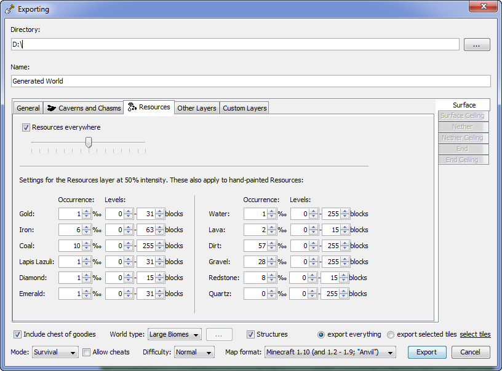Switch to Caverns and Chasms tab
502x371 pixels.
click(x=84, y=108)
